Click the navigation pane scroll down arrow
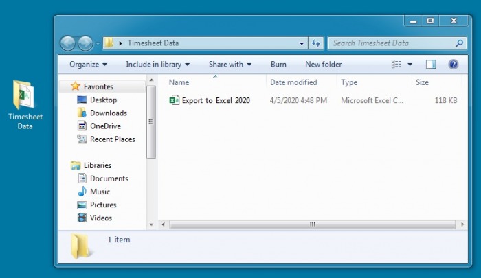481x278 pixels. pos(151,224)
